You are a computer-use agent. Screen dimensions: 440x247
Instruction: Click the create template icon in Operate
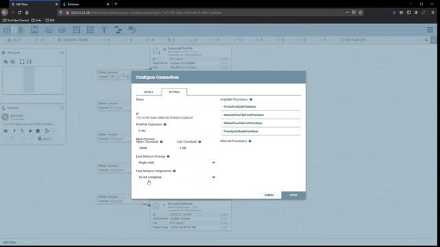47,131
